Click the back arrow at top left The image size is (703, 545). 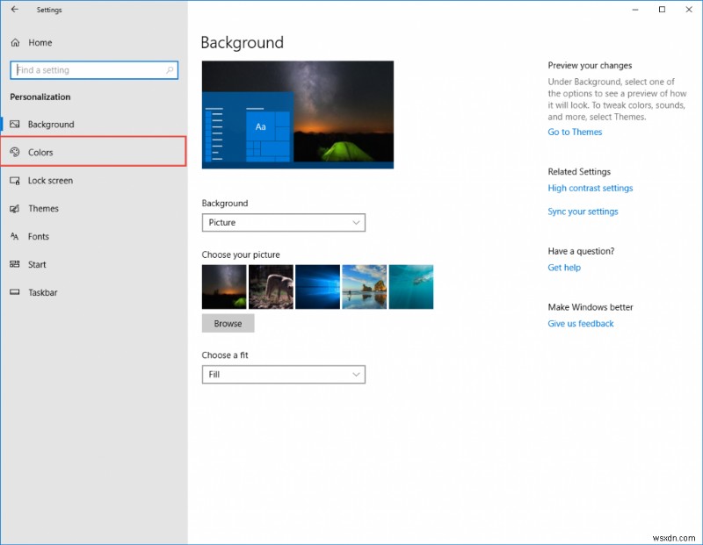click(x=14, y=10)
